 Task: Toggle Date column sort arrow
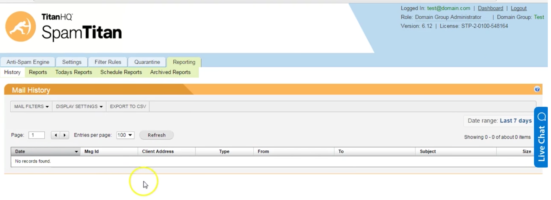click(76, 152)
